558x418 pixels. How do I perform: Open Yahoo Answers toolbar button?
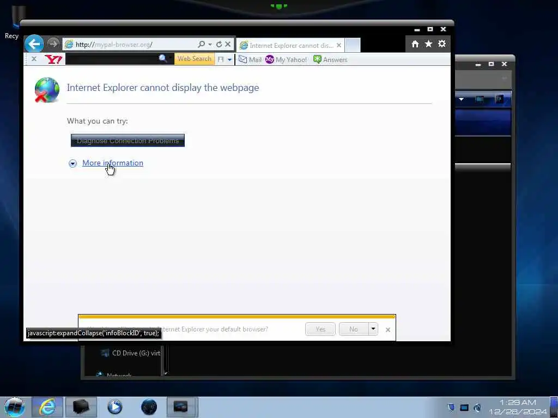[330, 59]
